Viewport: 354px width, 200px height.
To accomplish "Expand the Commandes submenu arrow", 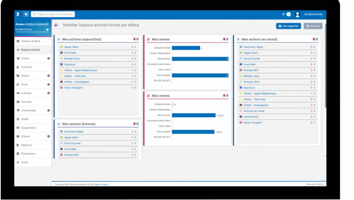I will point(48,111).
